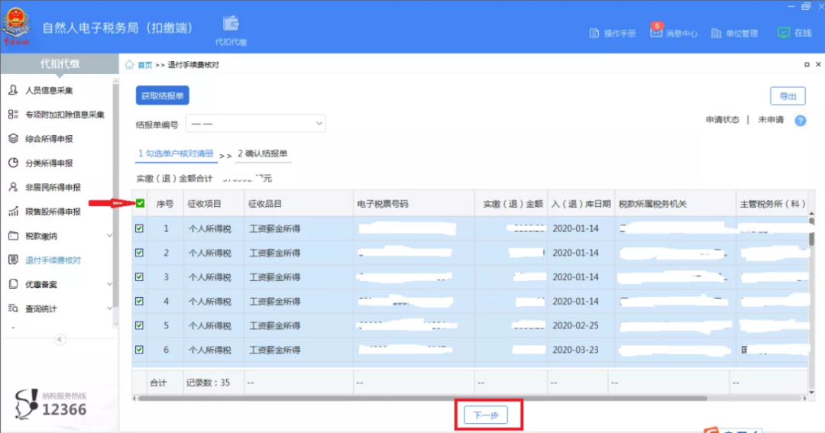Select 人员信息采集 in sidebar
Screen dimensions: 825x433
pyautogui.click(x=49, y=90)
